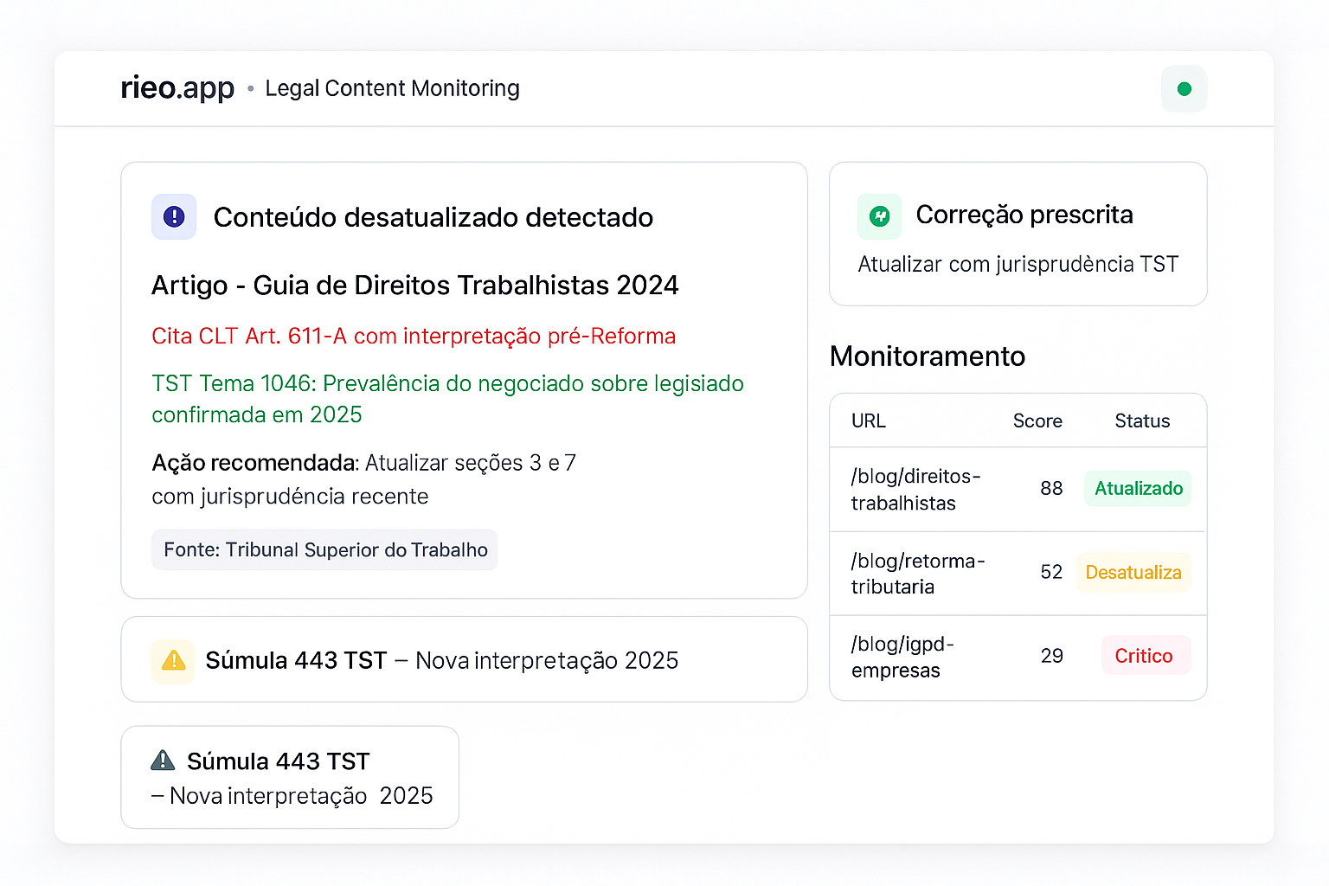Open the /blog/retorma-tributaria URL
The width and height of the screenshot is (1329, 886).
pyautogui.click(x=918, y=574)
